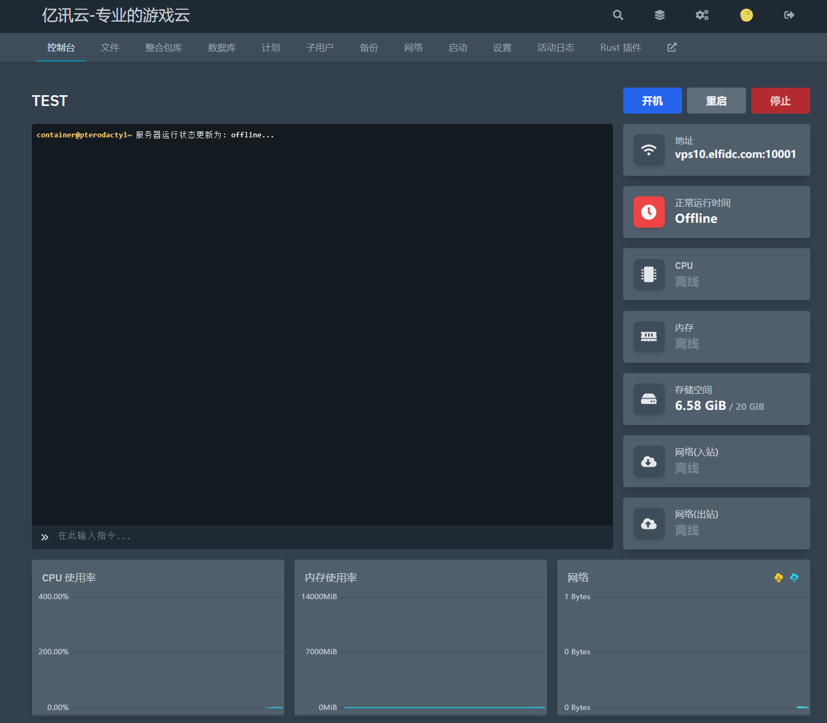Image resolution: width=827 pixels, height=723 pixels.
Task: Click the 1 Bytes axis label
Action: point(577,596)
